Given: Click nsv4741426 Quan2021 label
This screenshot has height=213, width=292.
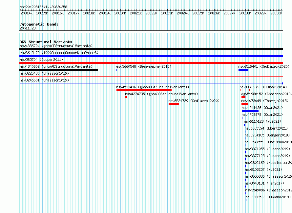Looking at the screenshot, I should pos(262,108).
